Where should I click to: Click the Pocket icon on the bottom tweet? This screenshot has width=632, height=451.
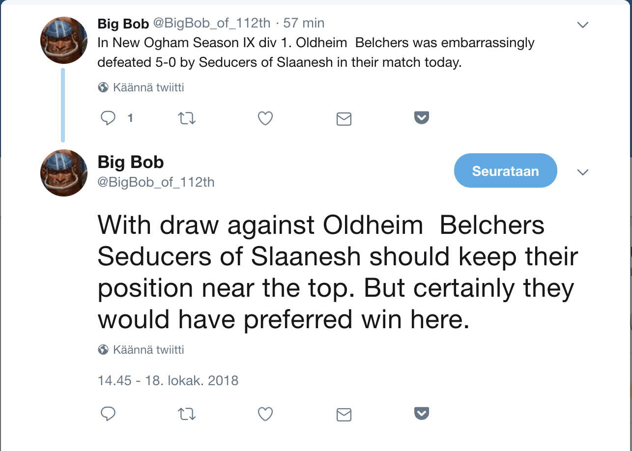(422, 413)
